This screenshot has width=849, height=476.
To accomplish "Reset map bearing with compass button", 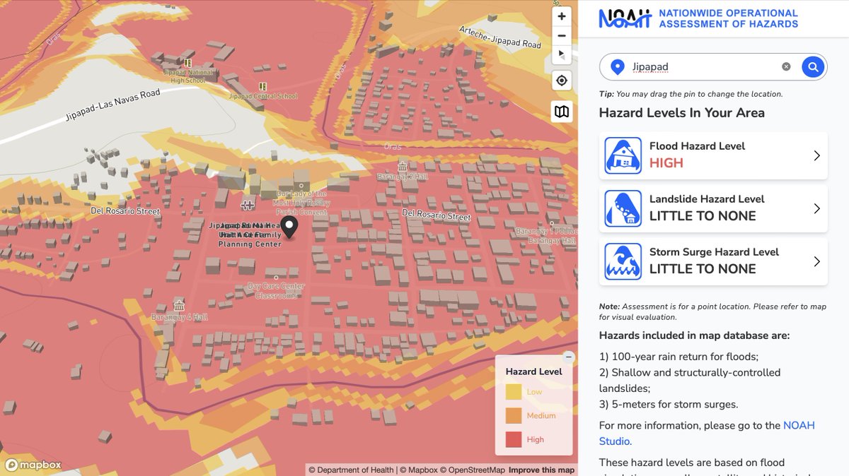I will coord(562,54).
